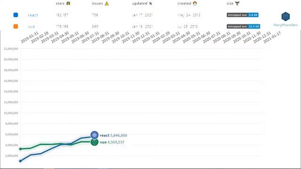Click the issues column header
Image resolution: width=301 pixels, height=169 pixels.
(x=97, y=3)
